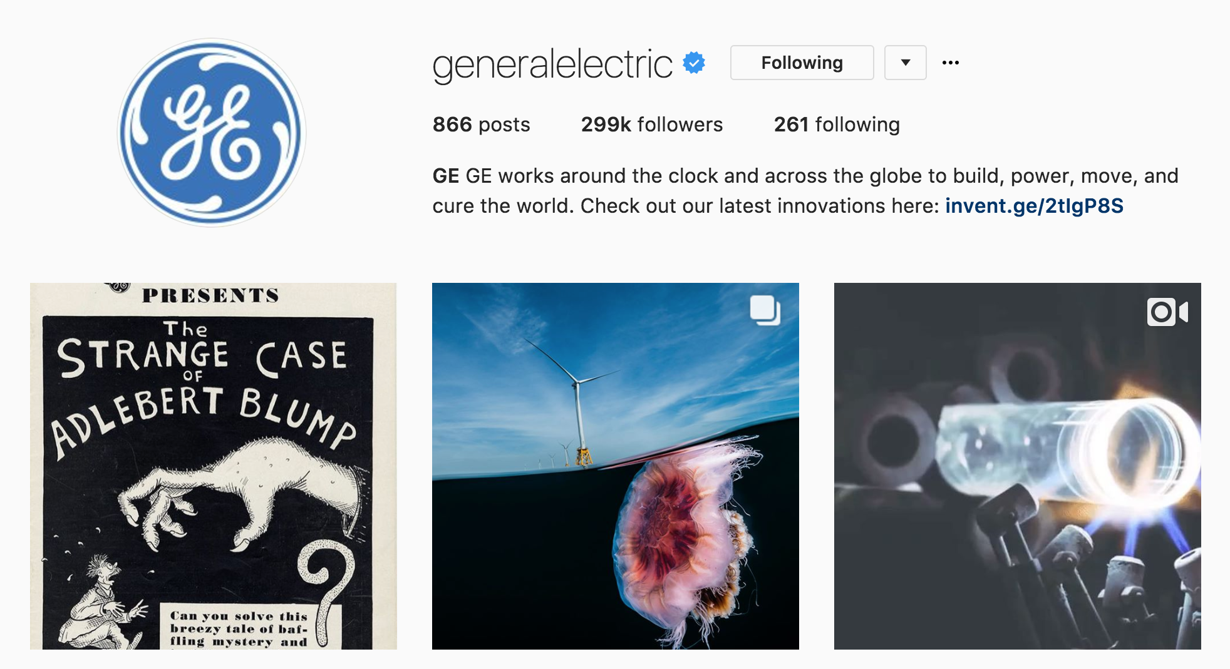Click the wind turbine in the second post

click(576, 401)
